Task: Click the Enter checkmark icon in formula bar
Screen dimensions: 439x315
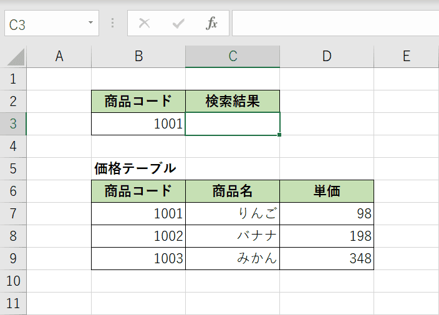Action: [178, 24]
